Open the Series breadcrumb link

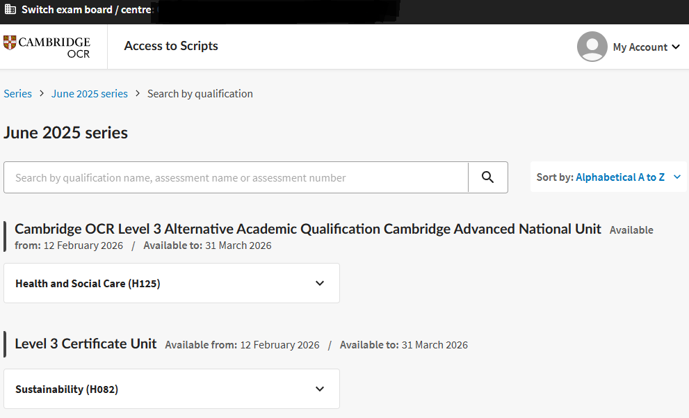tap(17, 93)
